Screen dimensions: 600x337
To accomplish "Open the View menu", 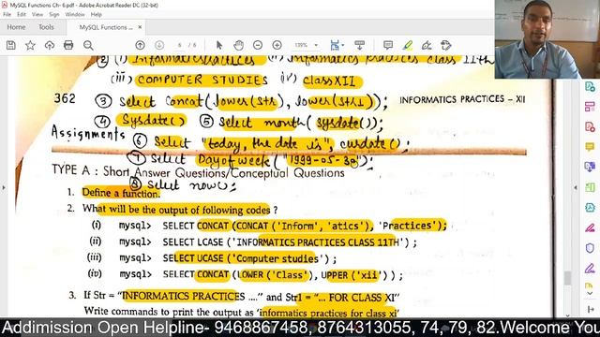I will pyautogui.click(x=37, y=15).
